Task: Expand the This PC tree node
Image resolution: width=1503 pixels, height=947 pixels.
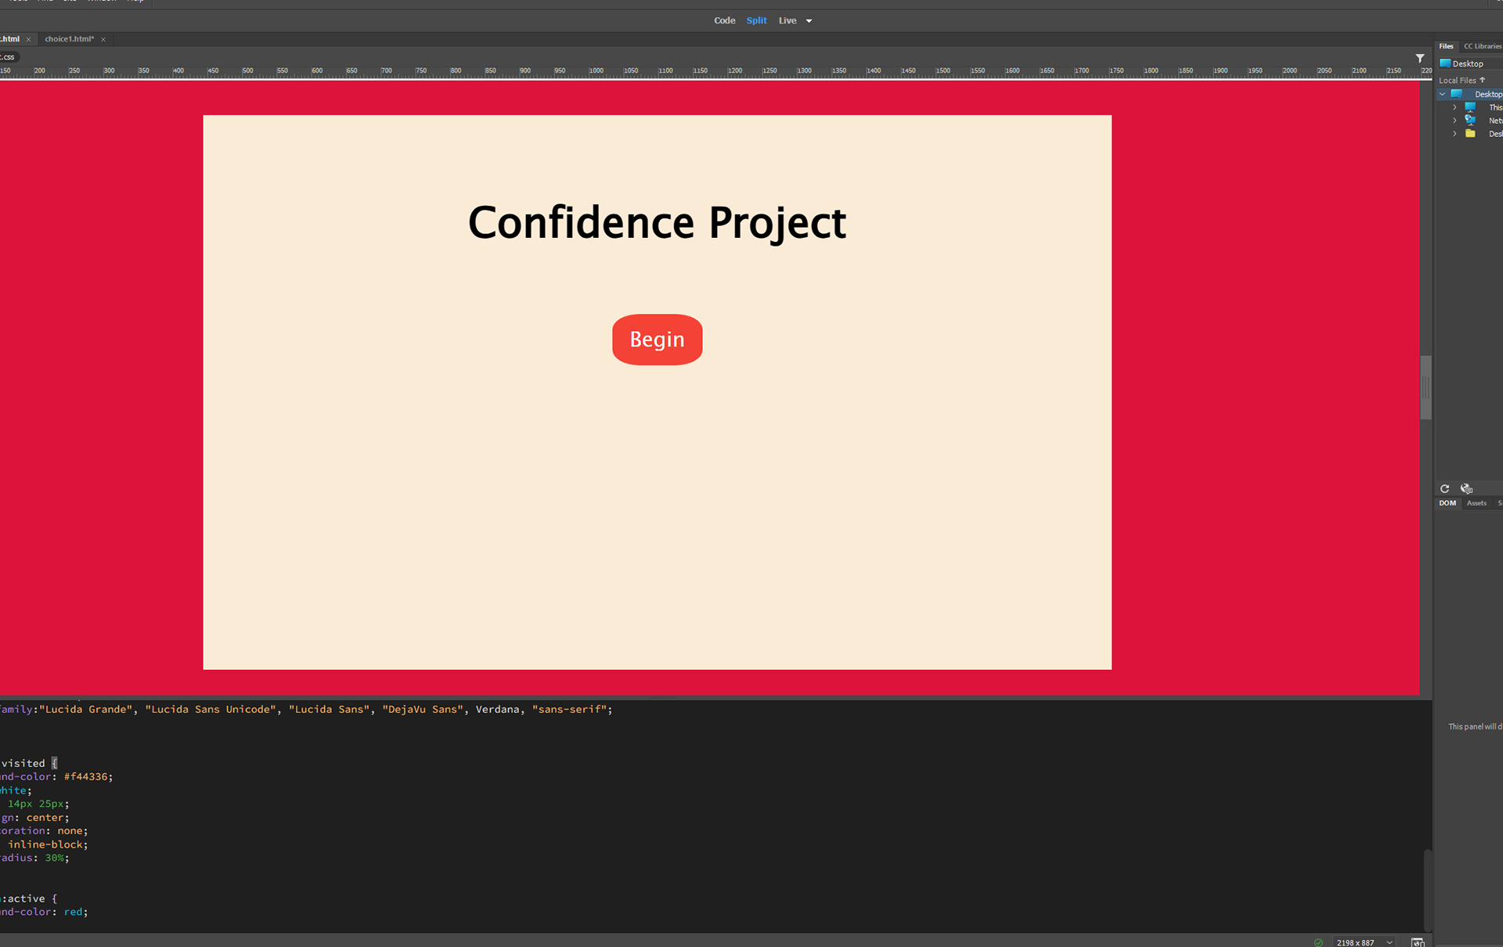Action: [1454, 107]
